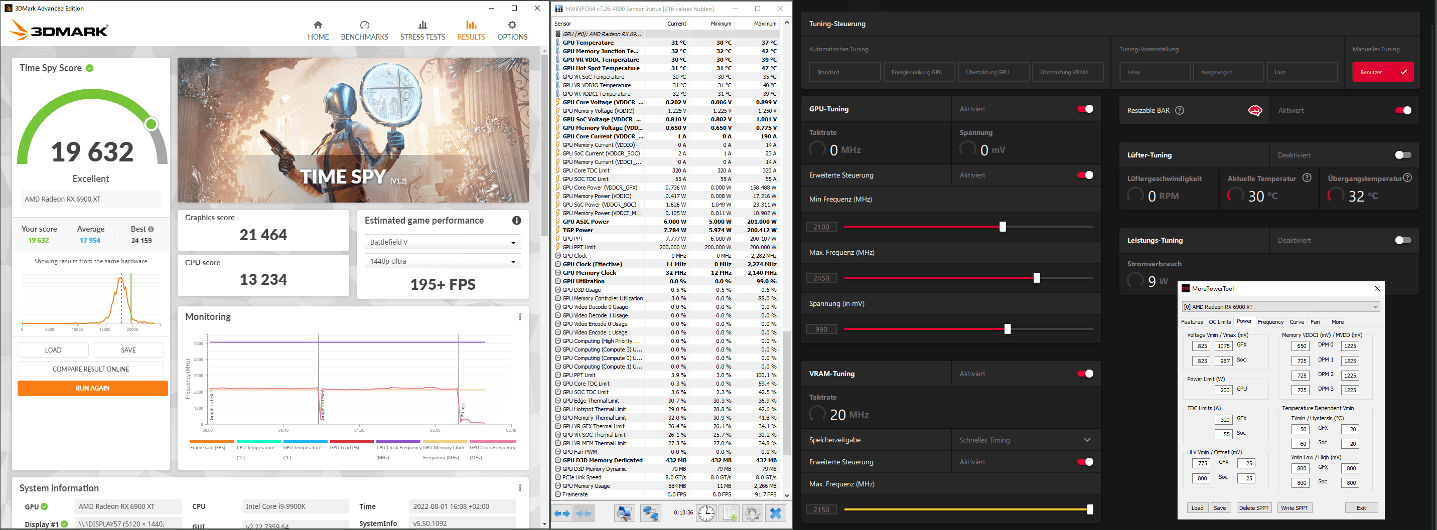Screen dimensions: 1437x530
Task: Click the HWiNFO sensor list vertical scrollbar
Action: tap(787, 393)
